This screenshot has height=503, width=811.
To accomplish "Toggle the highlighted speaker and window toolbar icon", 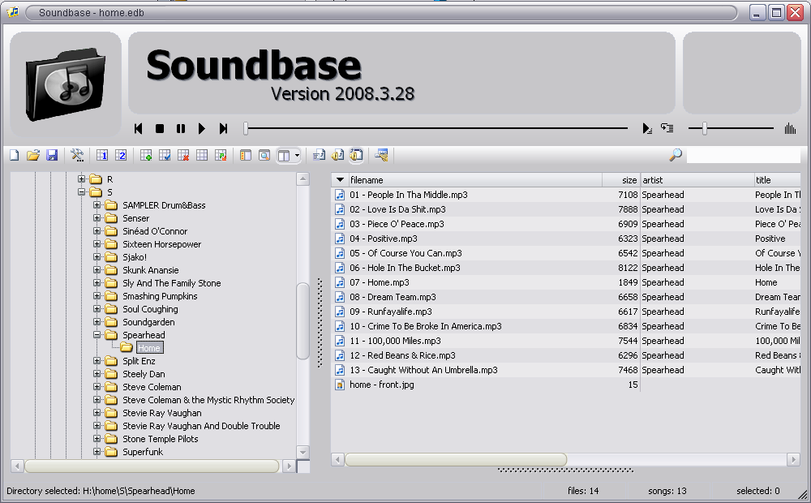I will click(x=356, y=155).
